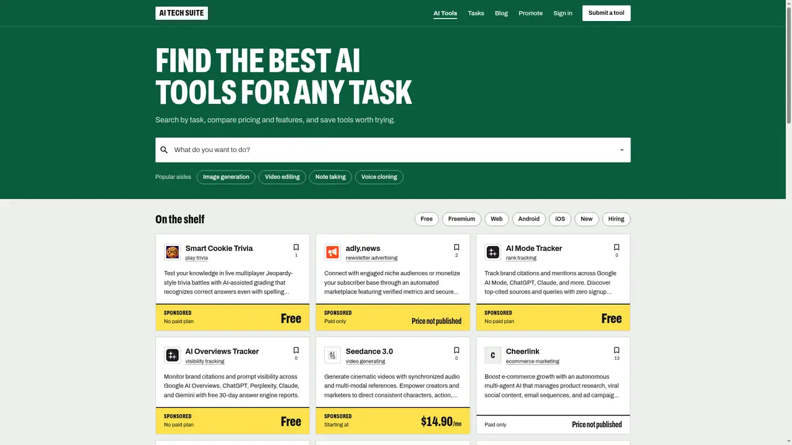Bookmark the adly.news tool
Screen dimensions: 792x445
457,247
